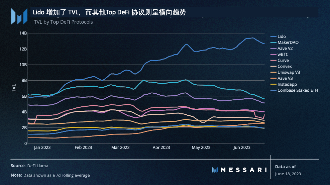Click the Apr 2023 x-axis label

click(161, 148)
